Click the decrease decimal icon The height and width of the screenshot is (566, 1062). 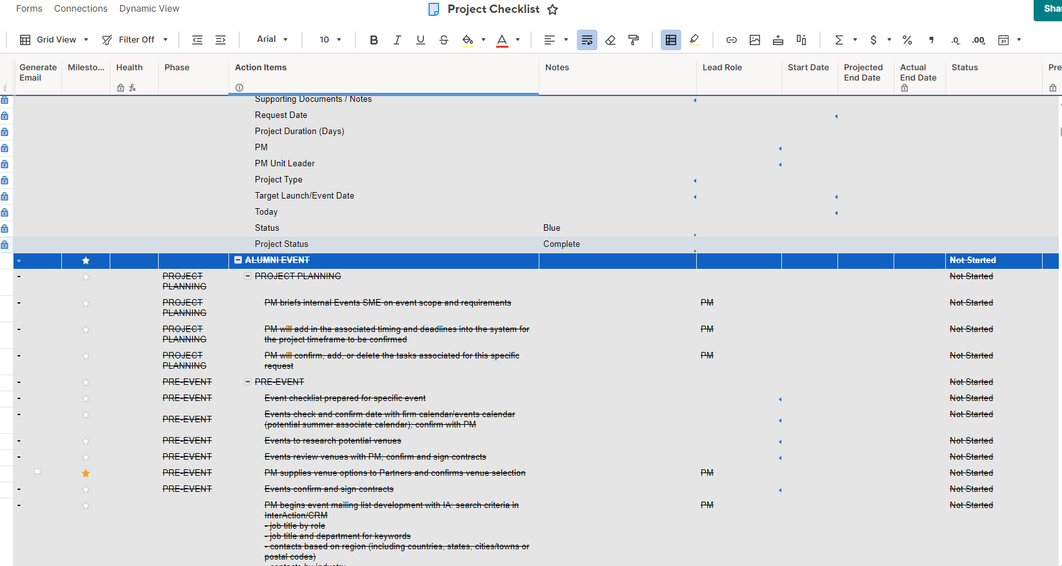point(955,40)
